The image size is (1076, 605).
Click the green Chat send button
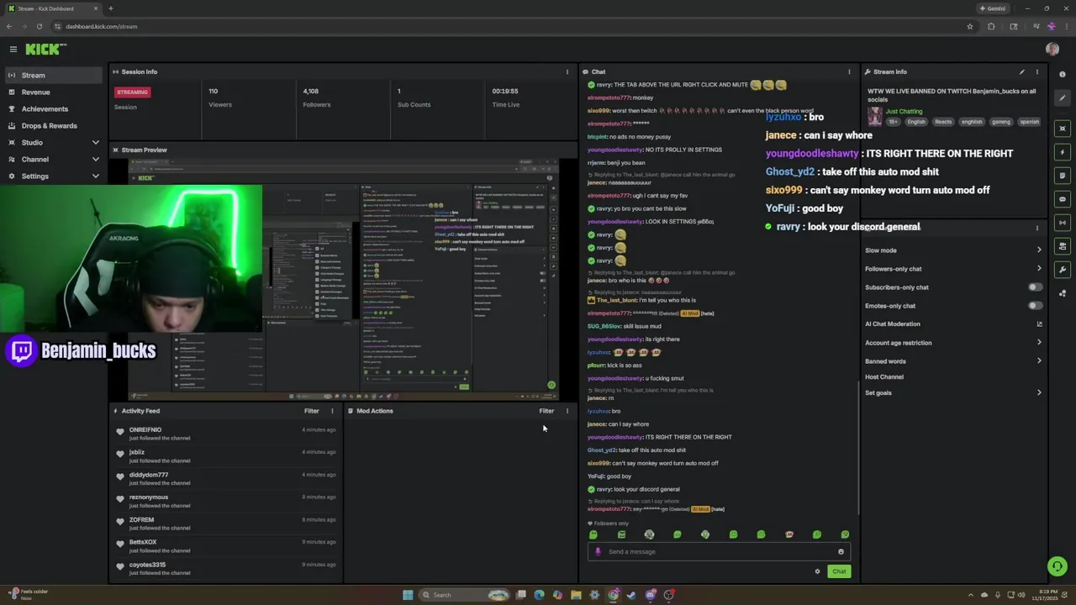(839, 571)
